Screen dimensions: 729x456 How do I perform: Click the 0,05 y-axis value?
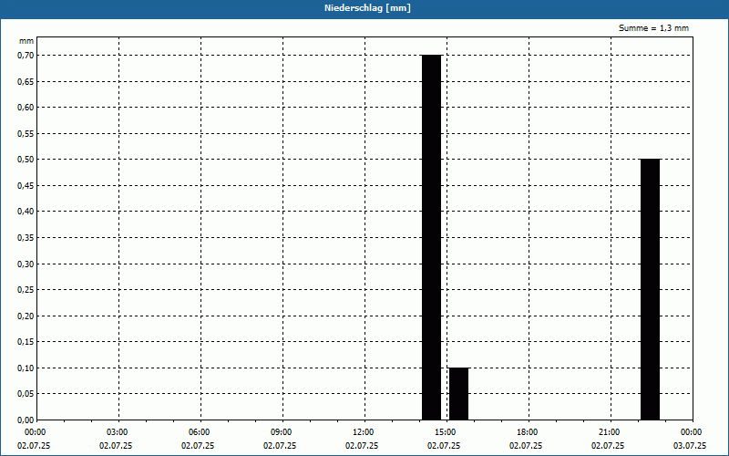click(x=26, y=394)
